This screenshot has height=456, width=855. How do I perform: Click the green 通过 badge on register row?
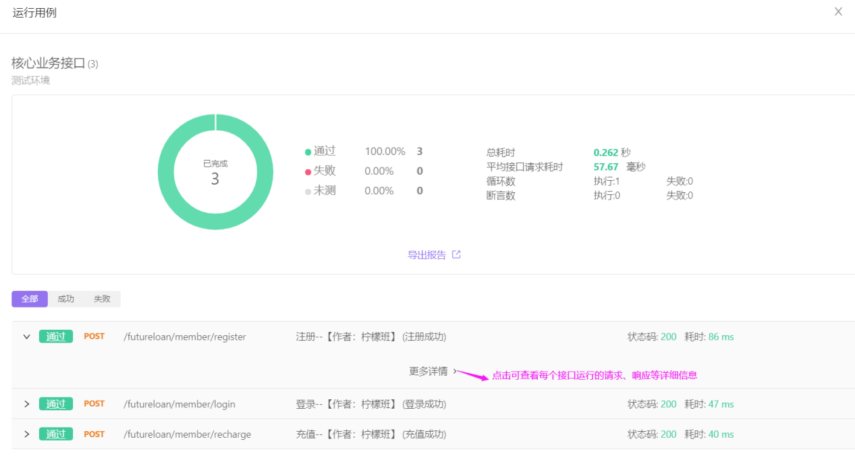(56, 337)
